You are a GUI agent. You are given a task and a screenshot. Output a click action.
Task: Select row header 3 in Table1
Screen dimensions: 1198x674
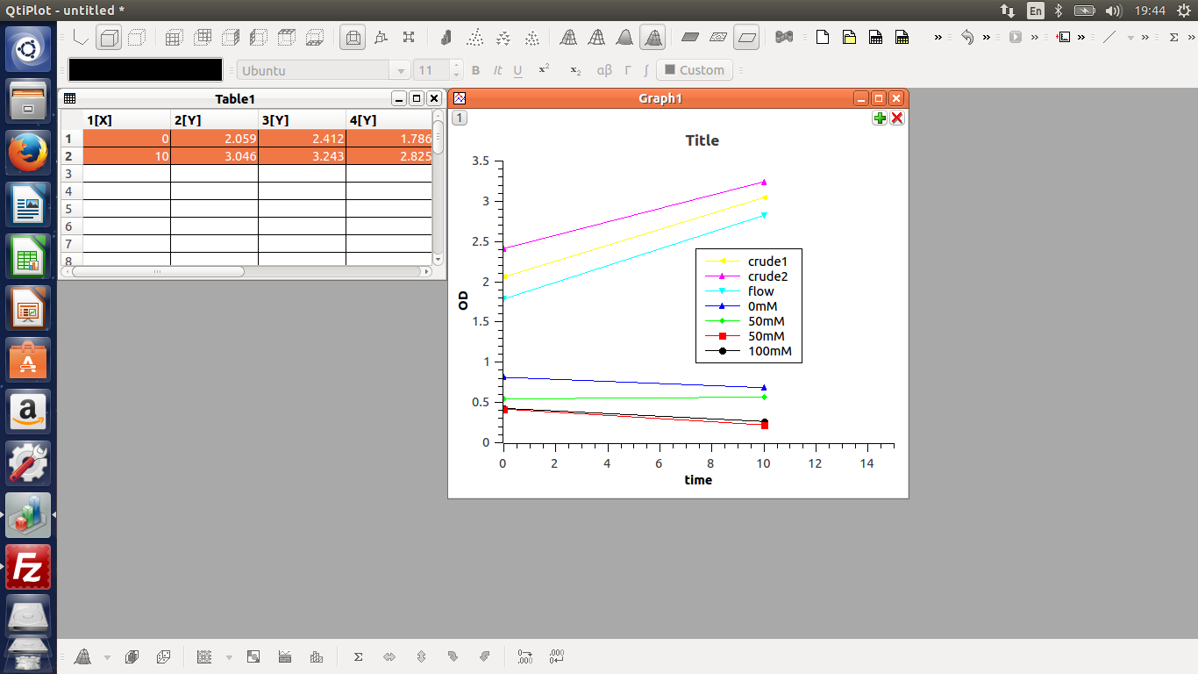(70, 174)
